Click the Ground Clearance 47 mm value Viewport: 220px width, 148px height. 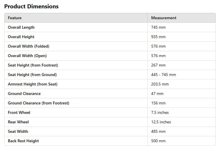pos(157,94)
